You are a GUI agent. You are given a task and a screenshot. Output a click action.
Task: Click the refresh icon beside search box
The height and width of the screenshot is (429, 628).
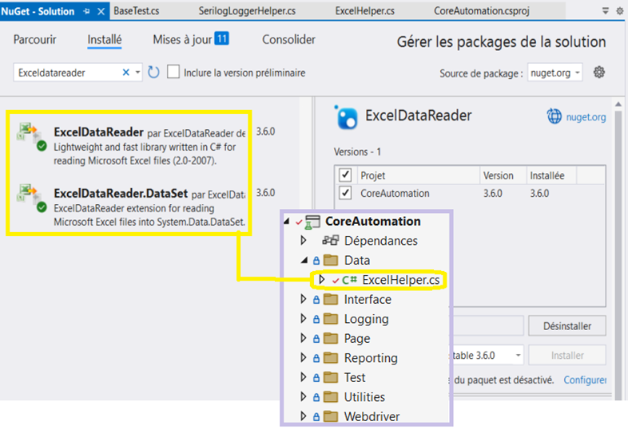tap(154, 73)
